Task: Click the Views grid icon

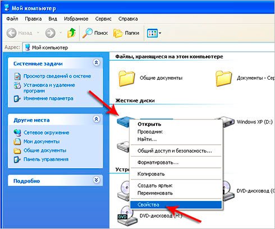Action: click(152, 33)
